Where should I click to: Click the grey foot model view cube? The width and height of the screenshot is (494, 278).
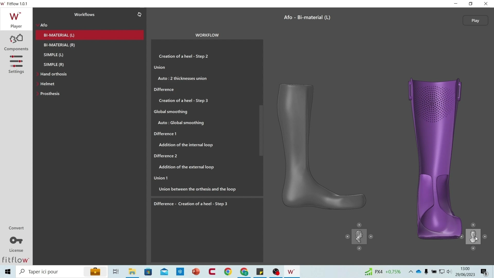pyautogui.click(x=359, y=237)
